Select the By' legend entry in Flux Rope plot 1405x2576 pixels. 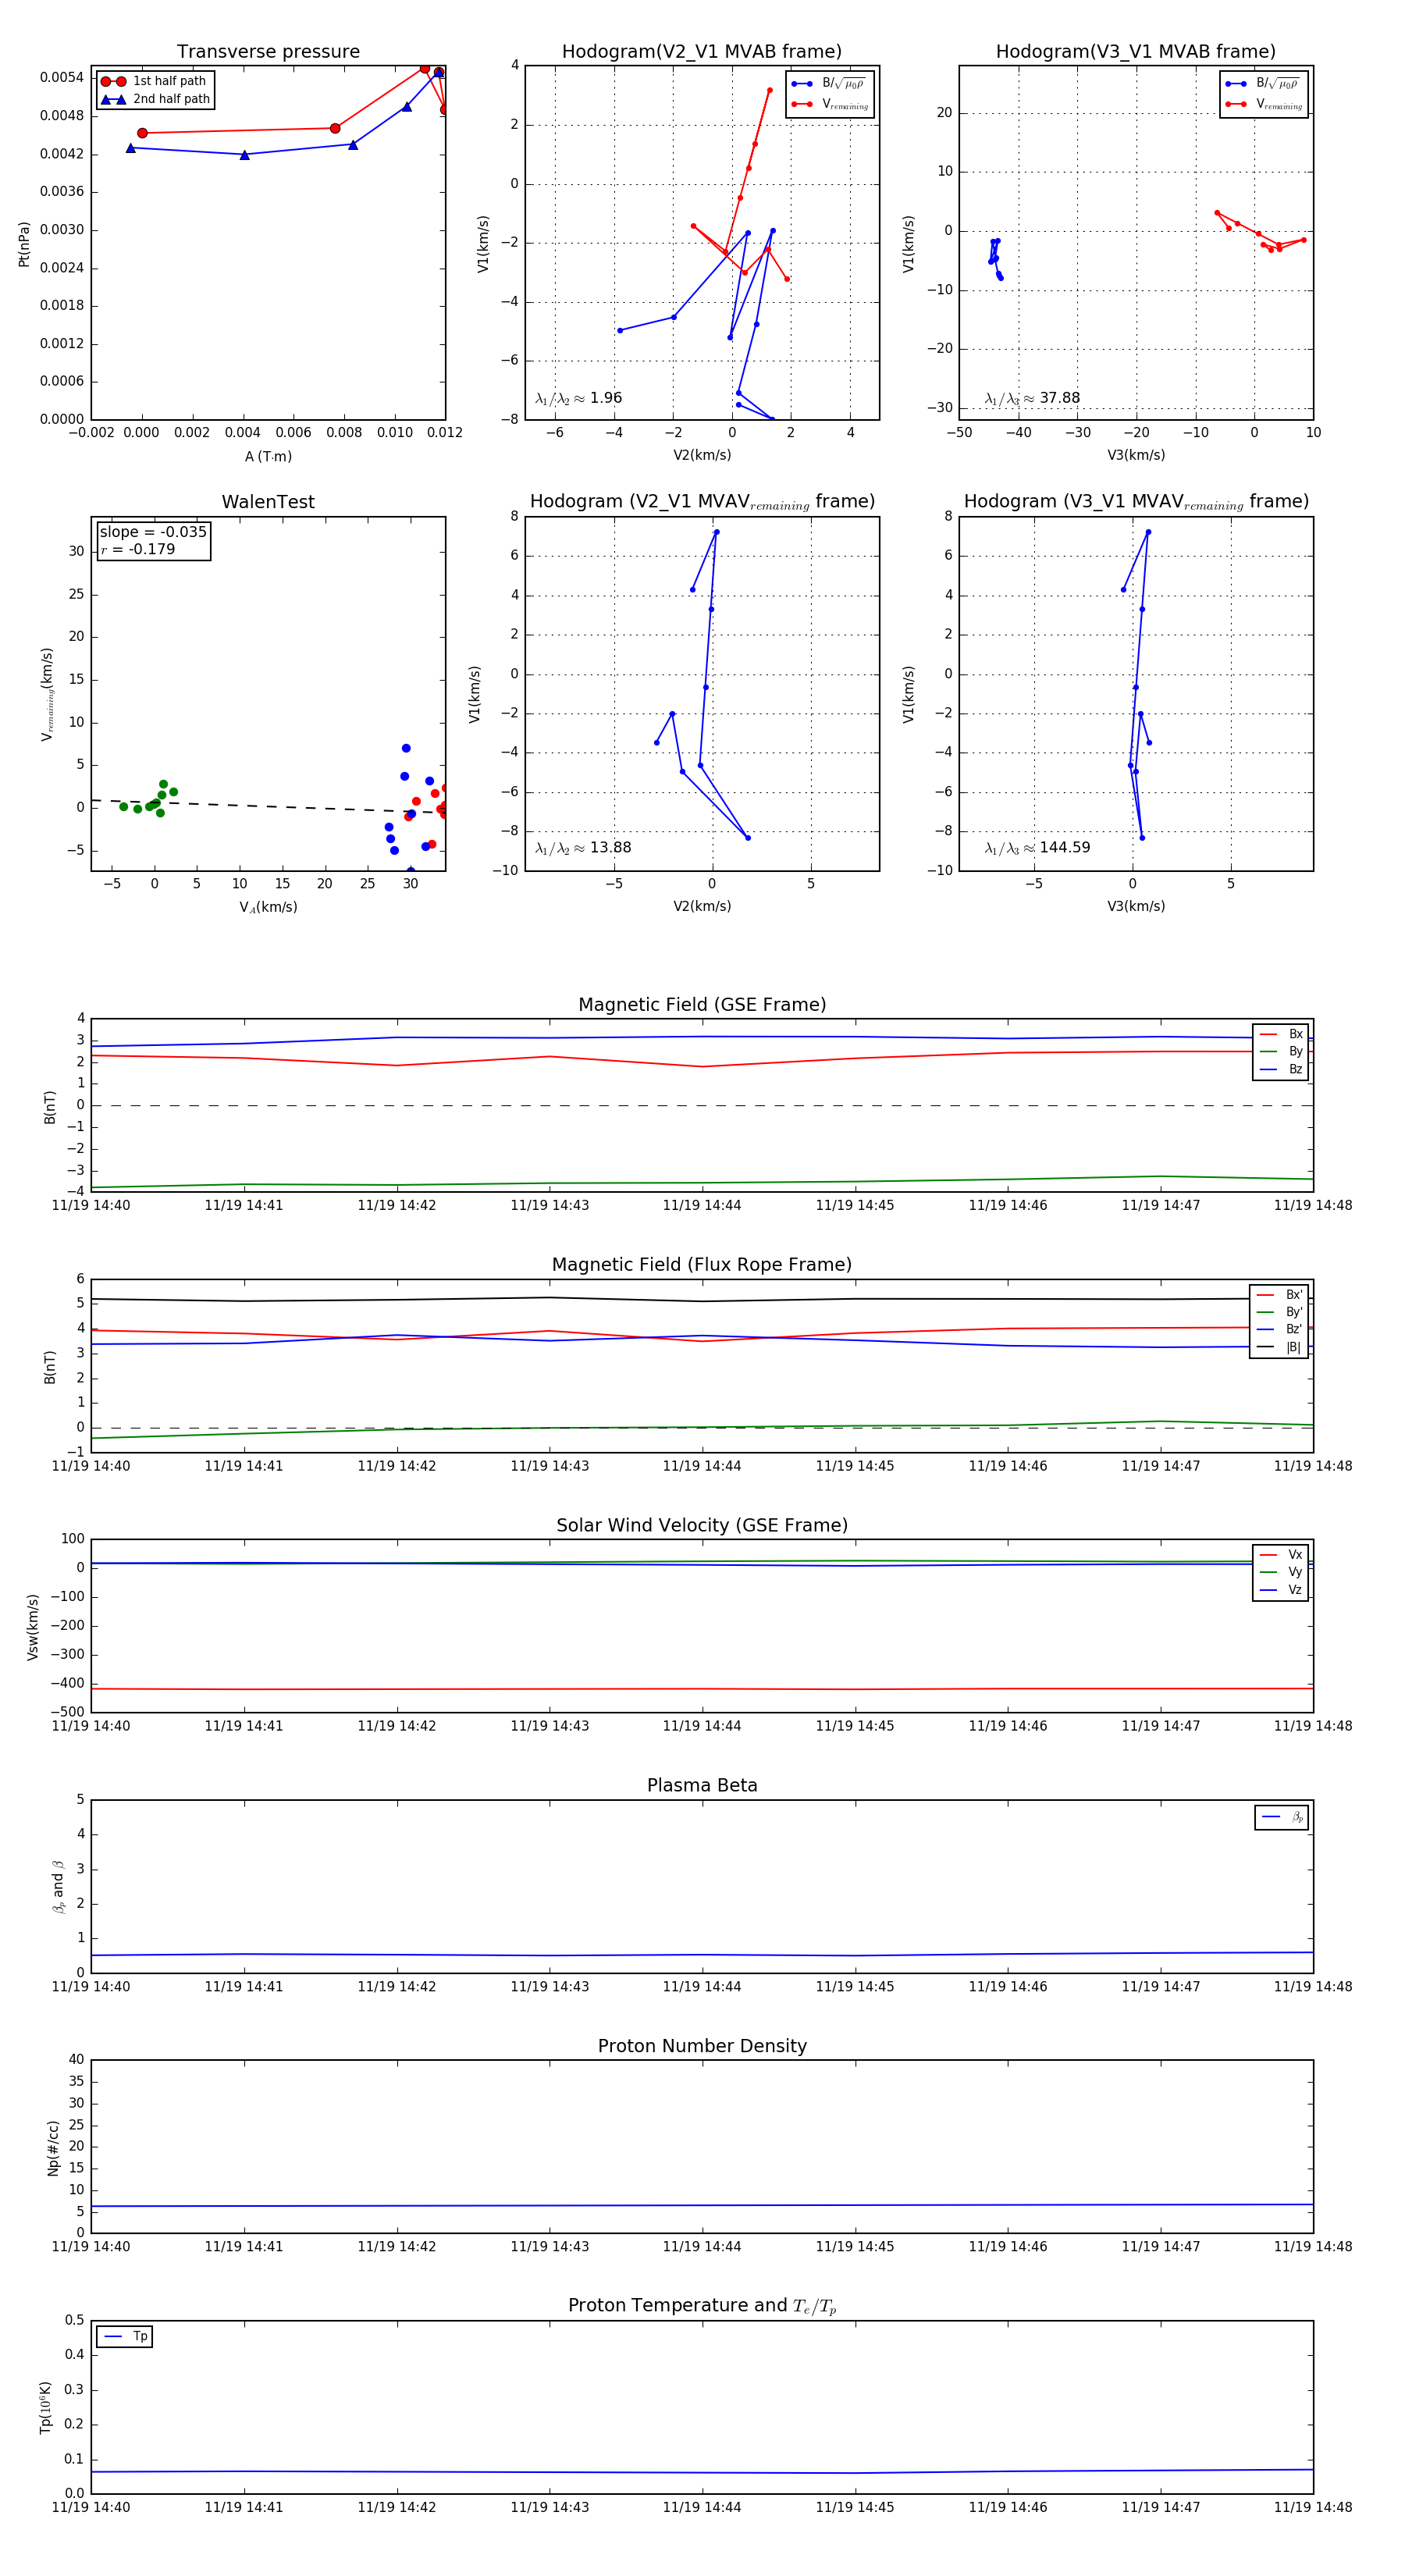[x=1279, y=1312]
